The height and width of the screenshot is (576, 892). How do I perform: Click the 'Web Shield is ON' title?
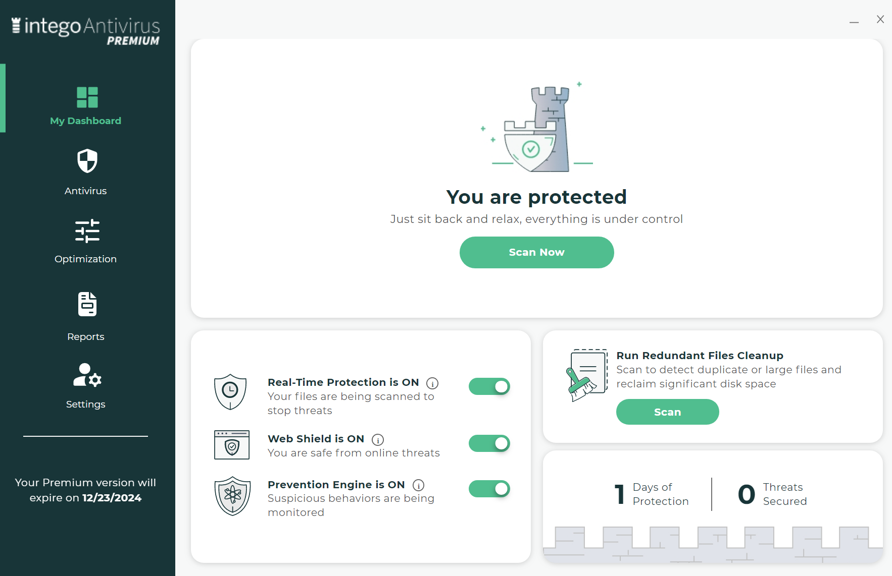pos(316,439)
